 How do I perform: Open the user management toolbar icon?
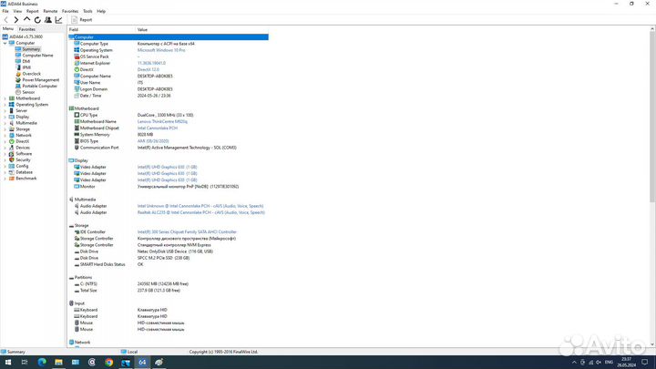tap(48, 20)
